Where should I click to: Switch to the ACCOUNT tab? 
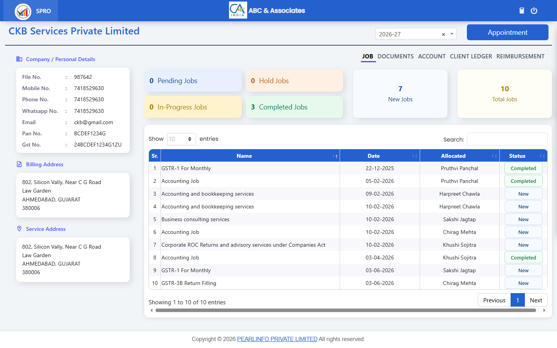click(432, 56)
